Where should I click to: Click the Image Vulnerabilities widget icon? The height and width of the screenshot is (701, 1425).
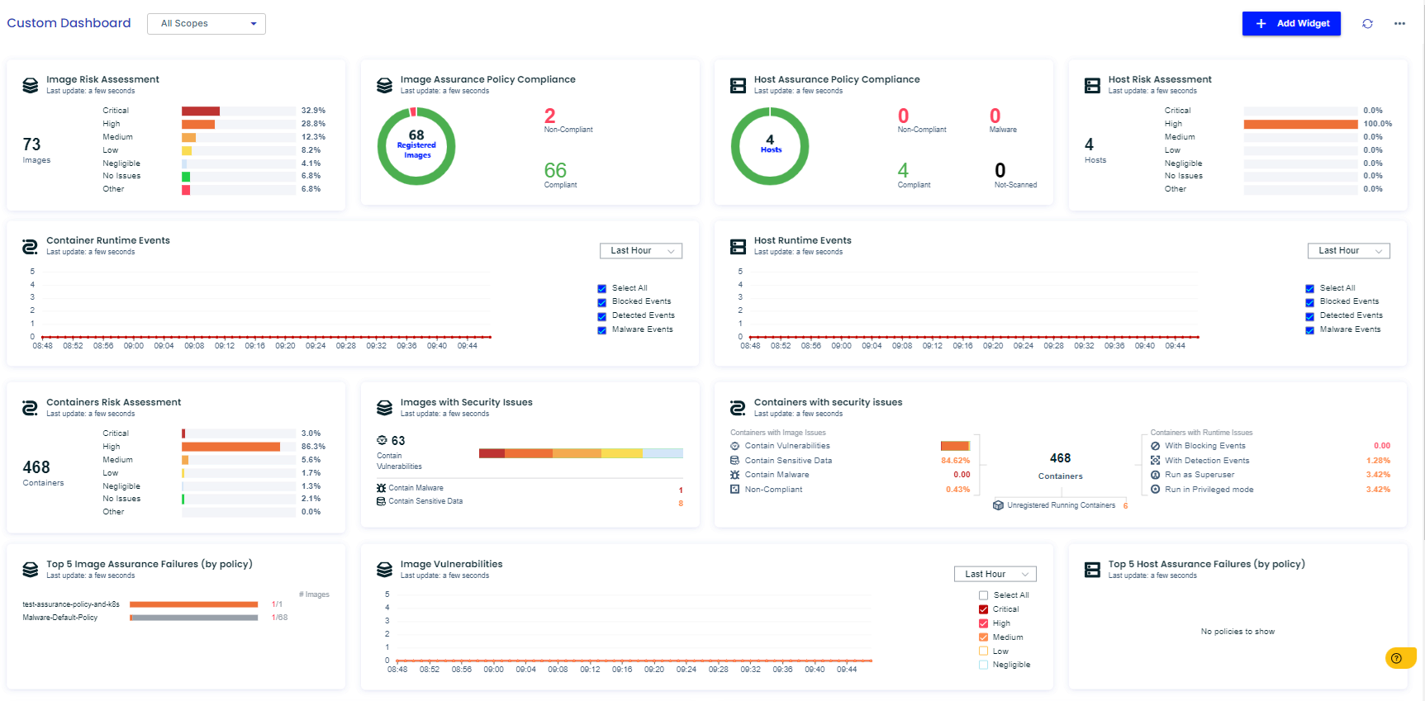384,570
